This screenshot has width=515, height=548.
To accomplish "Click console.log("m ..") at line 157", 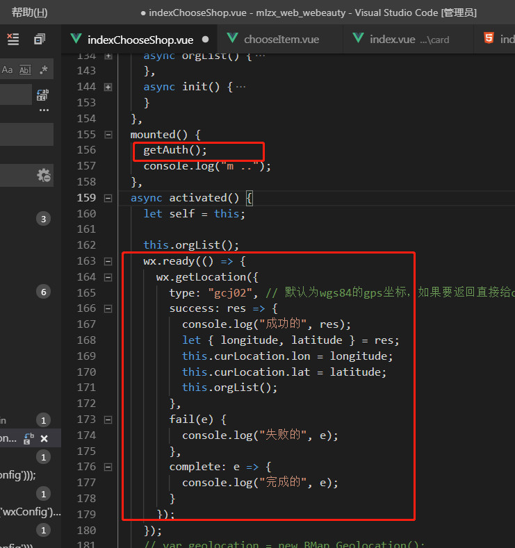I will [207, 166].
